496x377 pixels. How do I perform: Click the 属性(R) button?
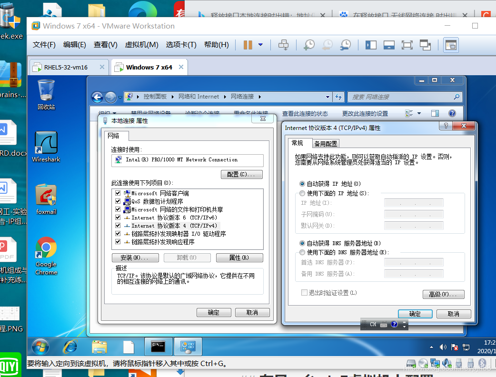coord(239,258)
